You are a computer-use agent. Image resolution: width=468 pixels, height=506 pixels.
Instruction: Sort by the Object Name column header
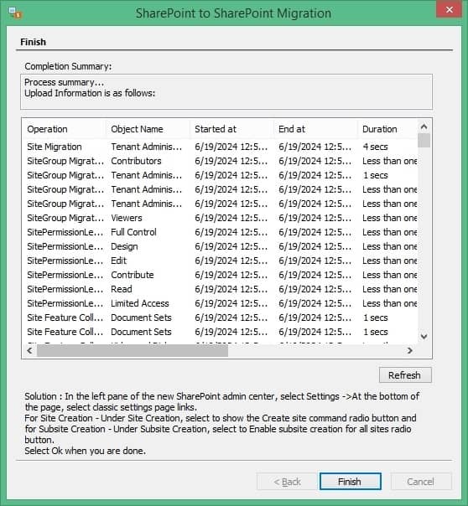tap(148, 129)
